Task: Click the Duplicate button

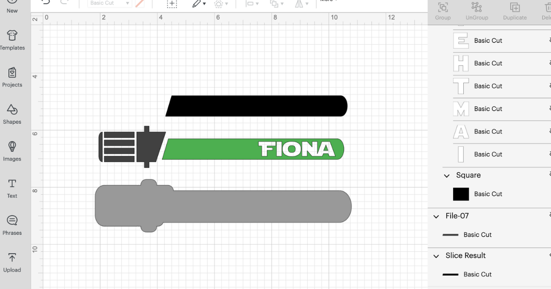Action: click(515, 11)
